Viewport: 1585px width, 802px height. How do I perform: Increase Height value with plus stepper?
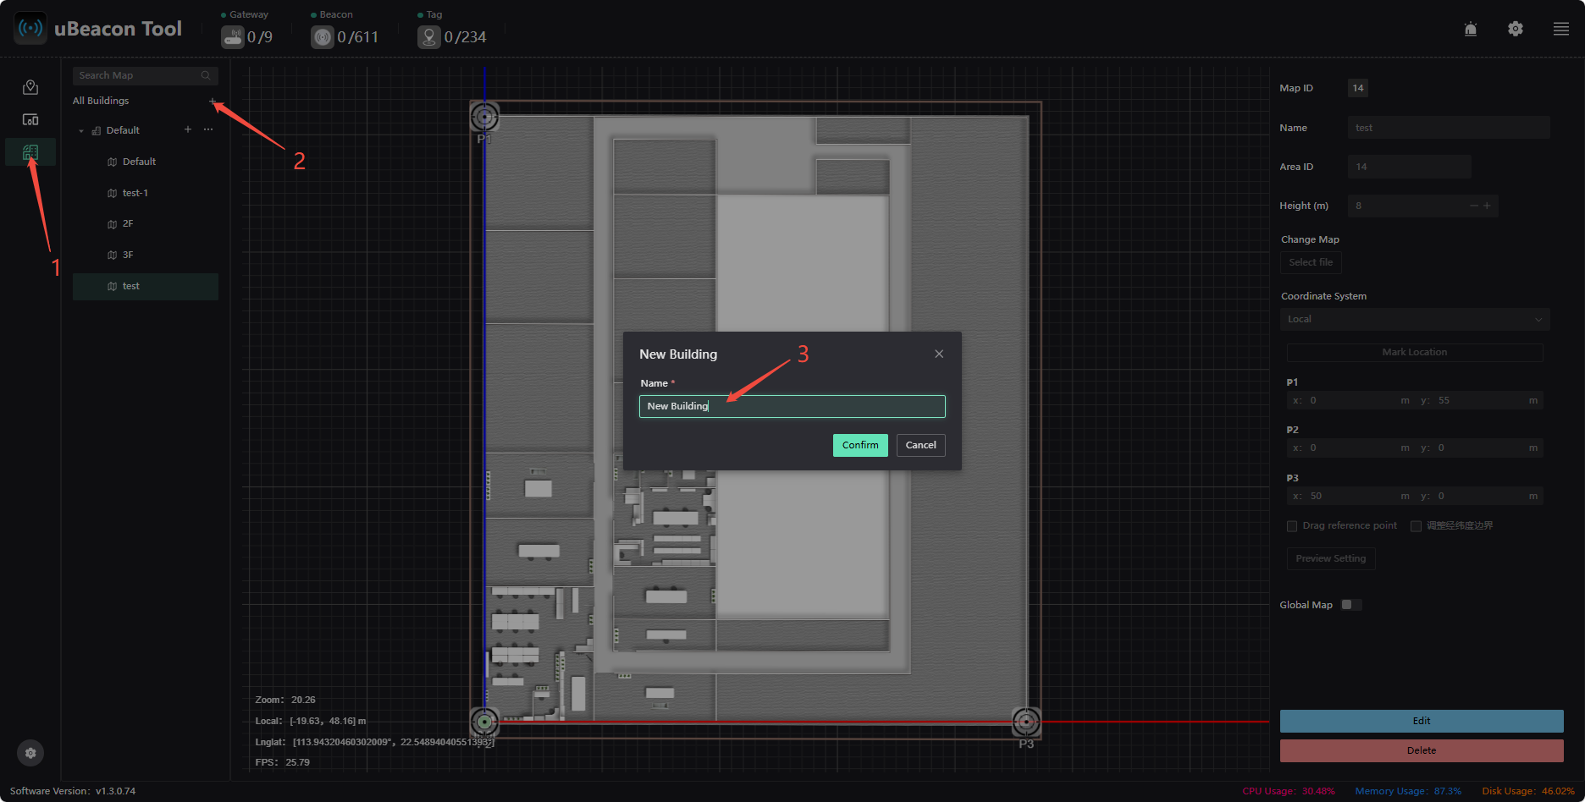click(x=1487, y=206)
